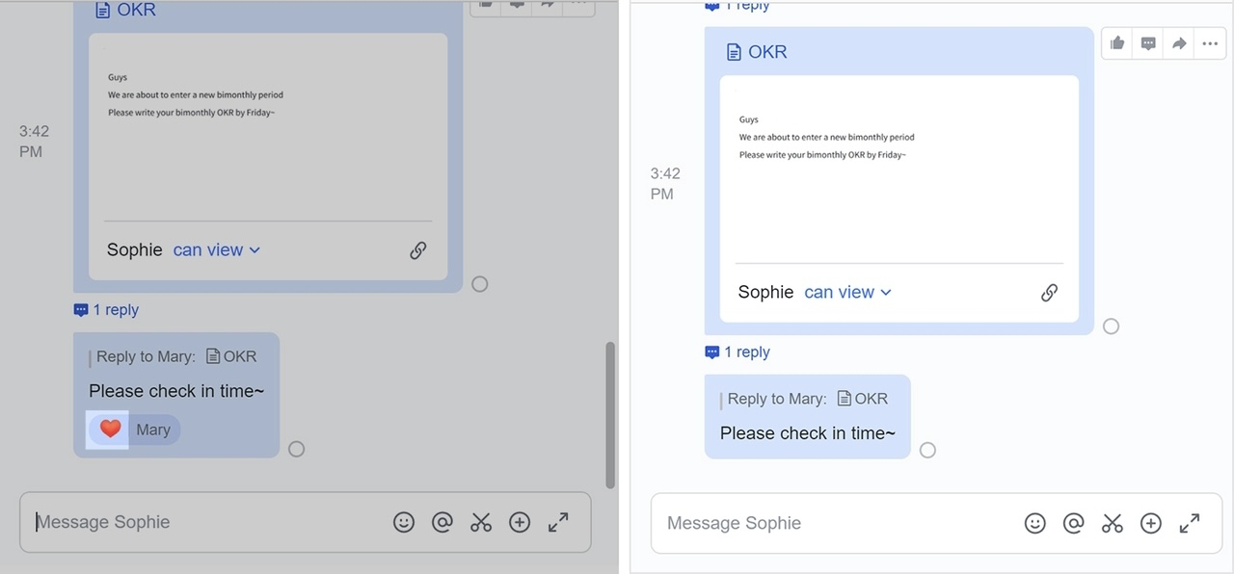Viewport: 1234px width, 574px height.
Task: Click the chat scrollbar in the left panel
Action: 609,414
